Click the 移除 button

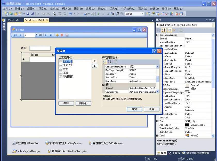[83, 103]
